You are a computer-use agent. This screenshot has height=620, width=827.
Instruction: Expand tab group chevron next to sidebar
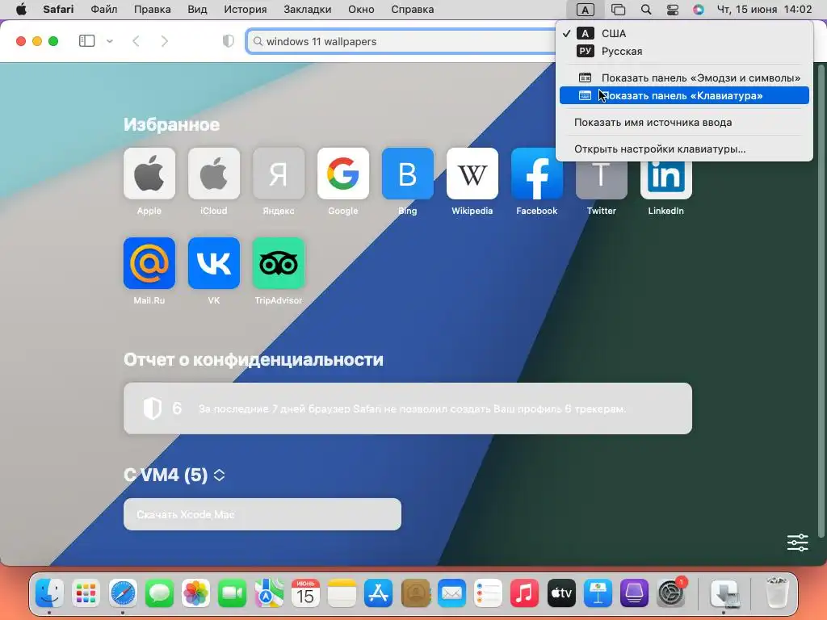(x=110, y=41)
